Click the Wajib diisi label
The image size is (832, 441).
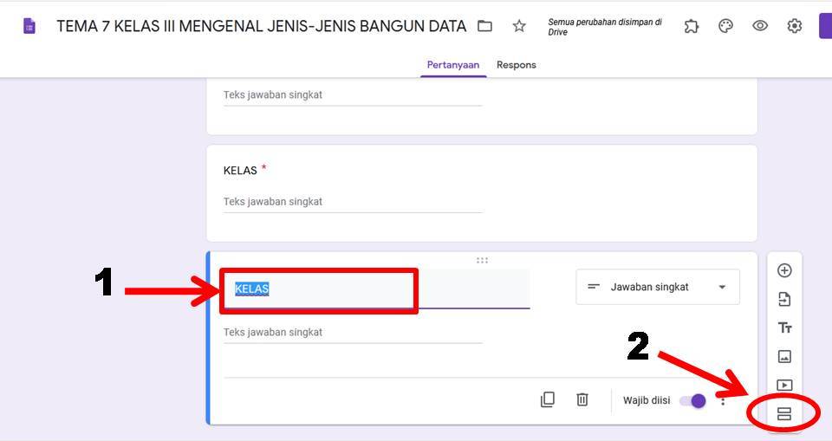click(647, 400)
